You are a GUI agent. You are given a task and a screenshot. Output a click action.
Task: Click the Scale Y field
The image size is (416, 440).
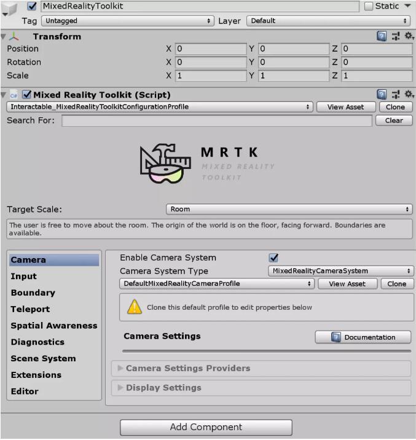(x=294, y=76)
